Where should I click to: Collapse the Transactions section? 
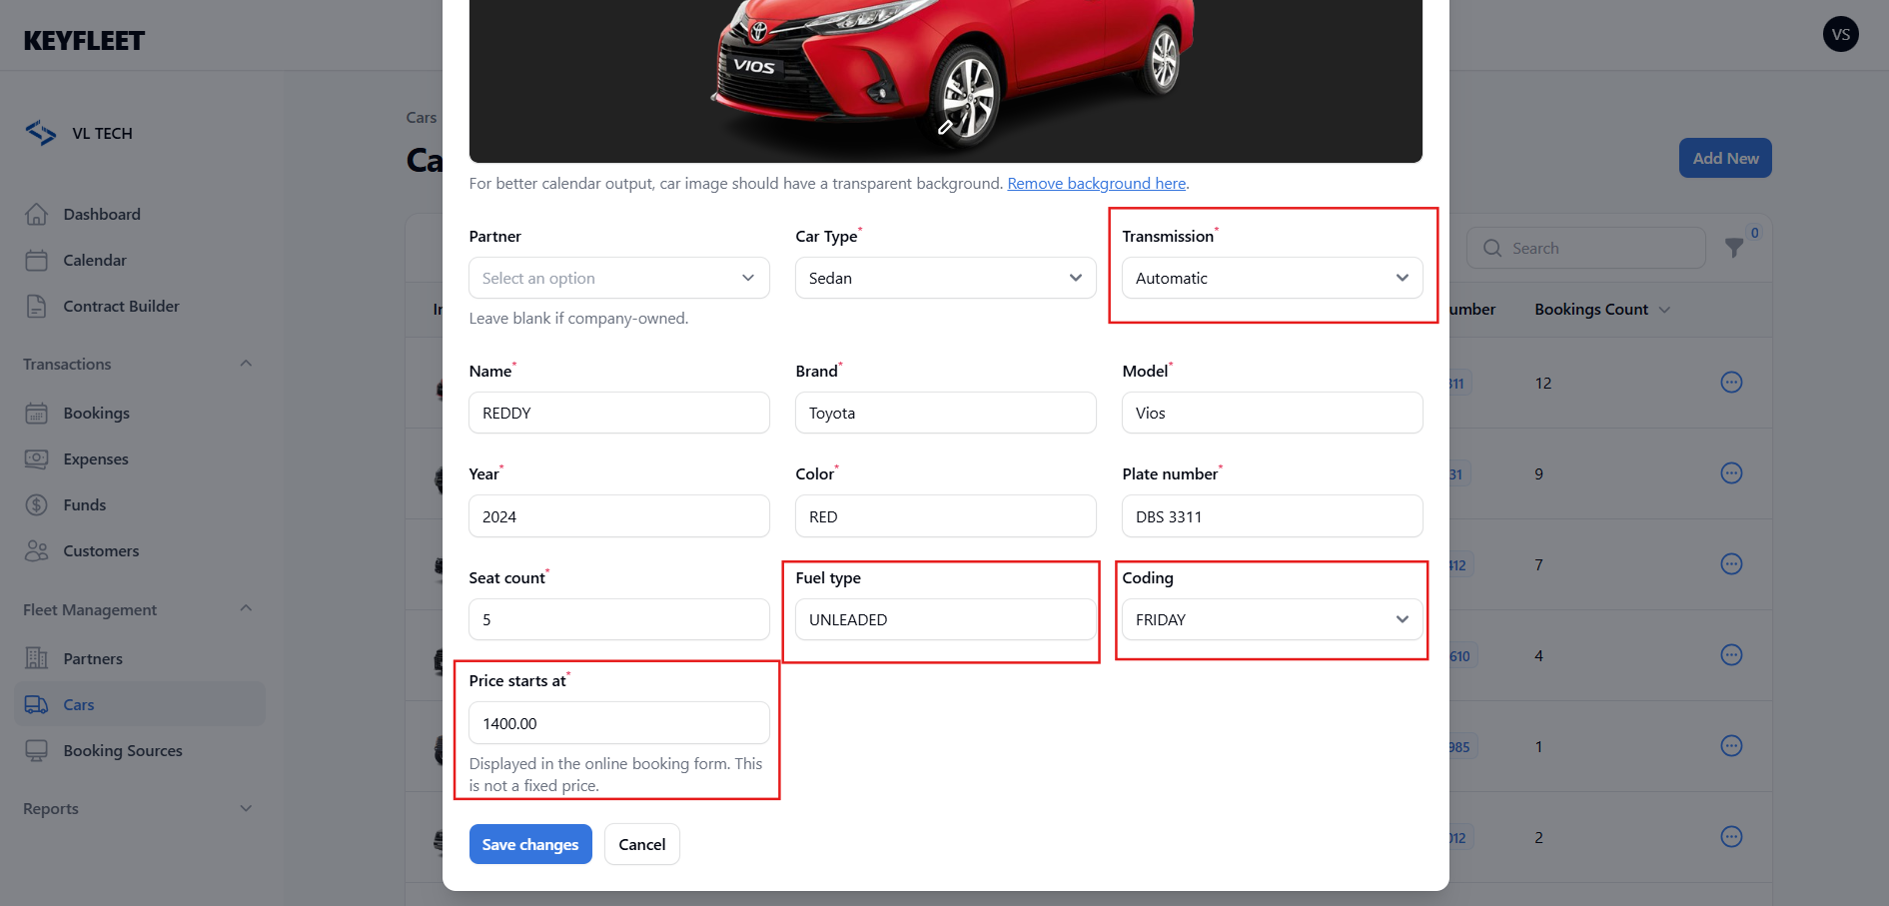(x=246, y=364)
